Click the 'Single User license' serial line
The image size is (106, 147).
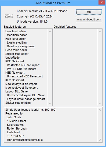click(x=31, y=110)
